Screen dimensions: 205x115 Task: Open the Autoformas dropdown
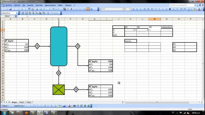[x=20, y=106]
